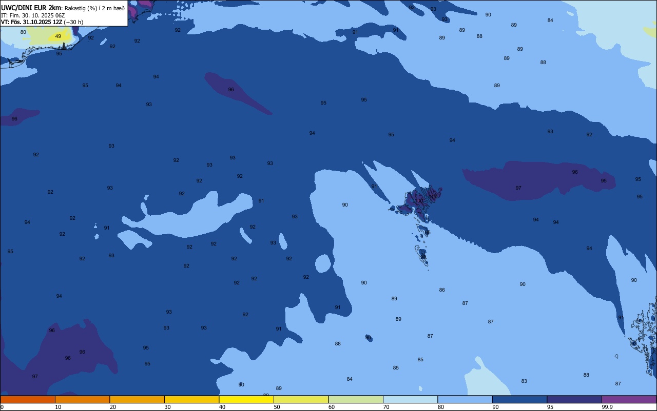
Task: Select the 90–95 medium blue legend swatch
Action: (519, 399)
